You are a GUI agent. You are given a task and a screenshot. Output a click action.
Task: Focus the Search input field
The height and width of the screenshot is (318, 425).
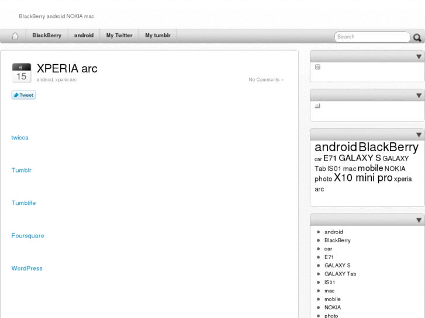click(372, 37)
